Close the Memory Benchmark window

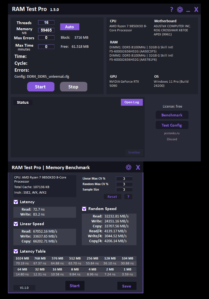138,167
